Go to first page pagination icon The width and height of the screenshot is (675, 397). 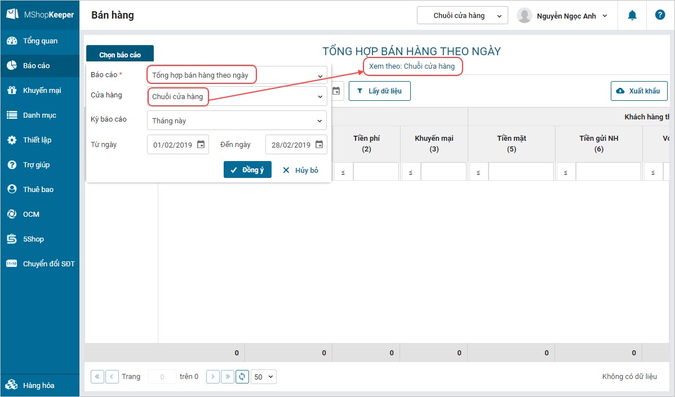pyautogui.click(x=97, y=377)
